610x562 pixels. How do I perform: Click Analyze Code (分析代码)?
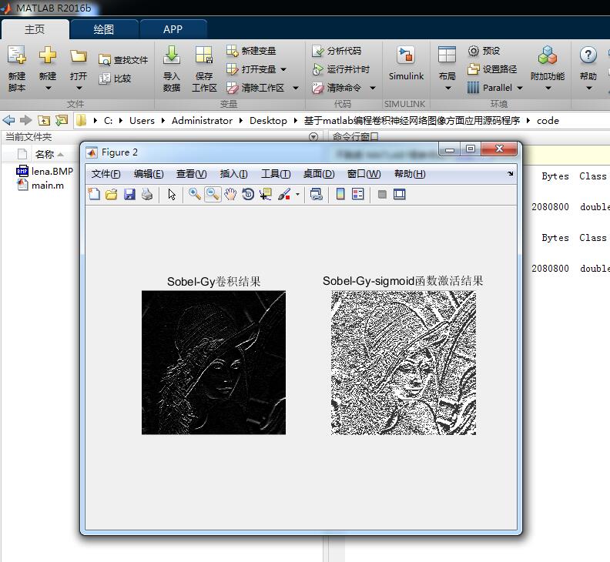337,51
